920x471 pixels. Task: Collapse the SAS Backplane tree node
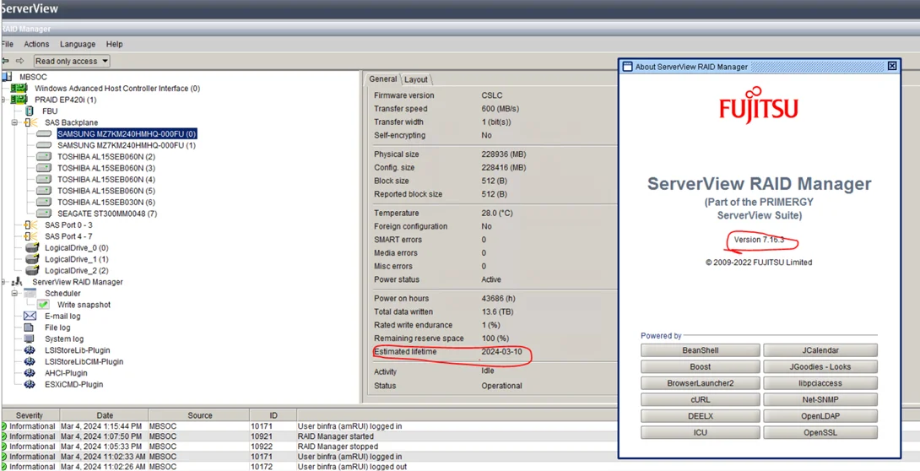click(x=14, y=122)
